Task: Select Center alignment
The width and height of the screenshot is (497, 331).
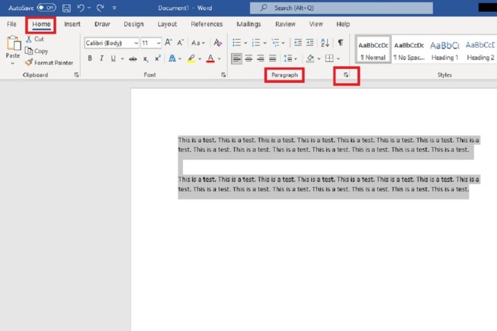Action: click(x=248, y=59)
